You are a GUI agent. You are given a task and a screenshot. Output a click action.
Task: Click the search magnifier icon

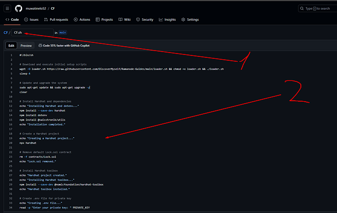[302, 8]
